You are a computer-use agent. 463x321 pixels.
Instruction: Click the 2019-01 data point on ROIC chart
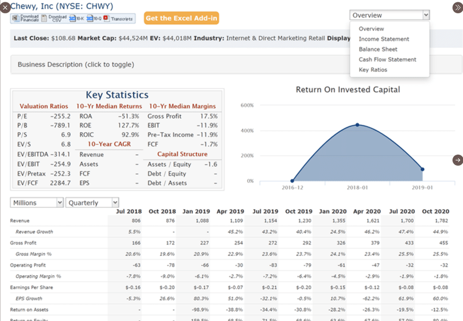coord(422,169)
